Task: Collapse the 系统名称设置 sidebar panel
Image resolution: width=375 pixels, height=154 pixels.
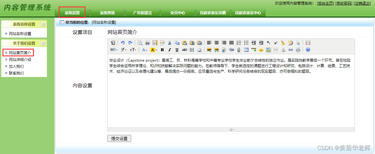Action: pos(43,24)
